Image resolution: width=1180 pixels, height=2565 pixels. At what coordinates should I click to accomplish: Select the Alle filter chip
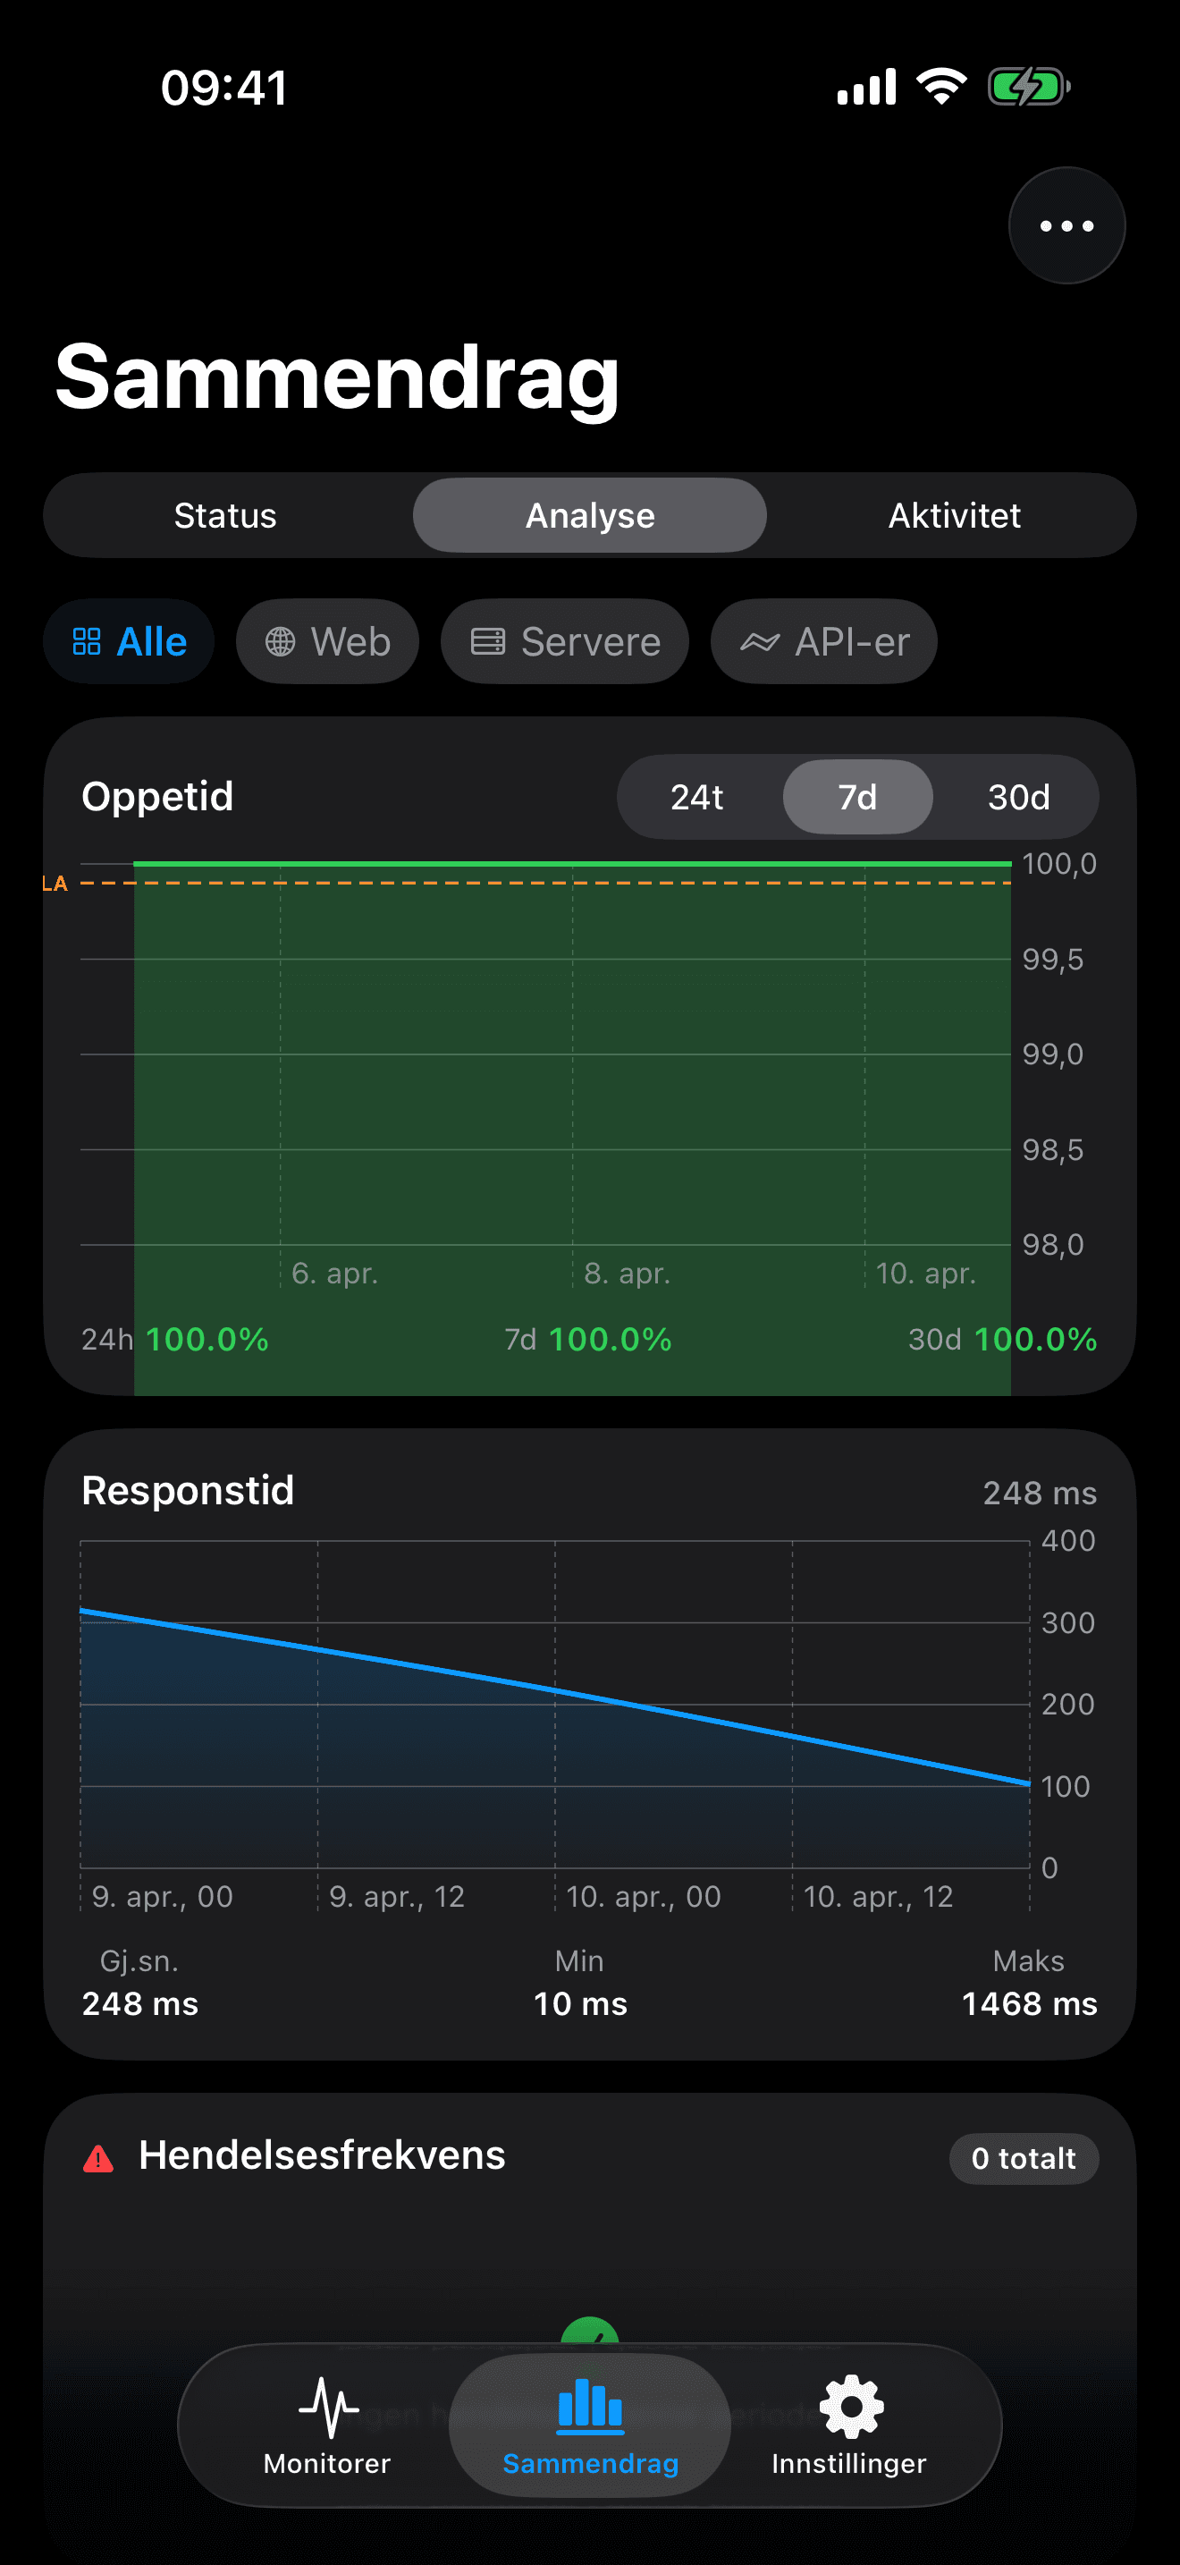coord(130,642)
